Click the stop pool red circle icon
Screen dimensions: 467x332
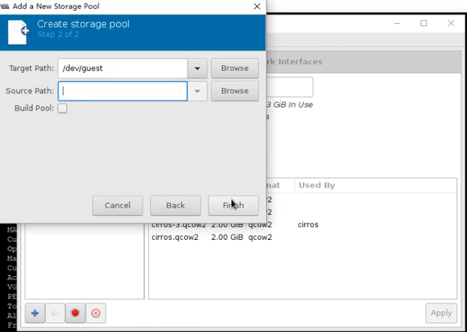click(x=75, y=313)
